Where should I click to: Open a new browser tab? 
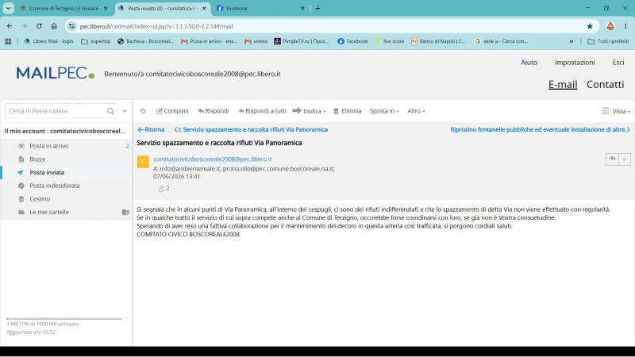(318, 8)
